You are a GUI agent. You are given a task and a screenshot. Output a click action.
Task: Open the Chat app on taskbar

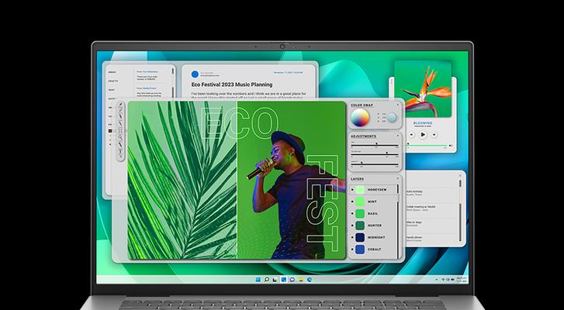click(x=292, y=280)
